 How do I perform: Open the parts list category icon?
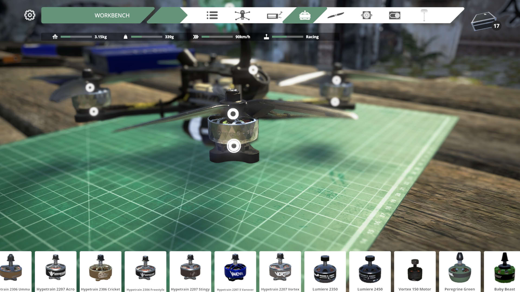[x=212, y=15]
